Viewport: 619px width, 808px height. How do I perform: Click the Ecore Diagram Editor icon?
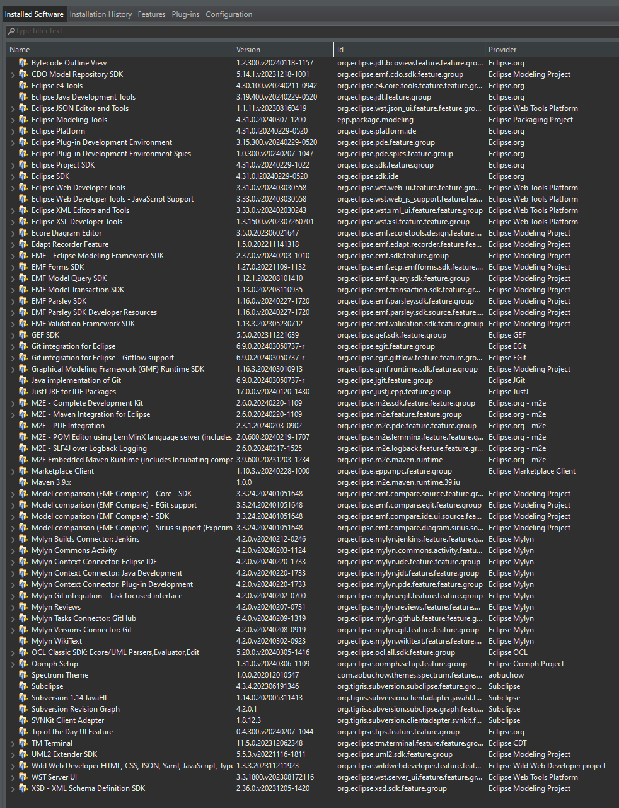24,233
